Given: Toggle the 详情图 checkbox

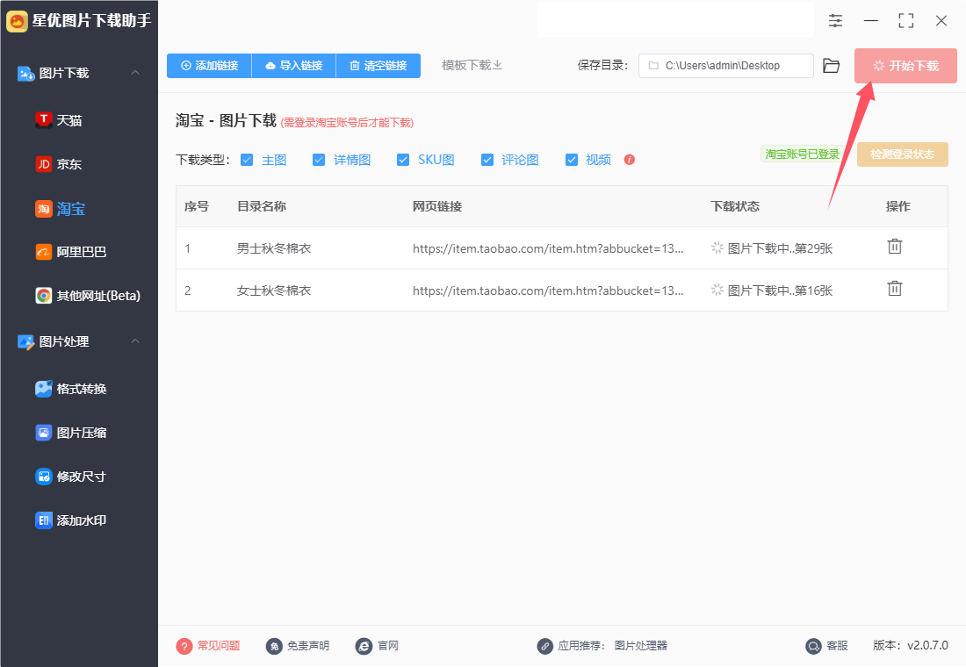Looking at the screenshot, I should click(x=319, y=160).
